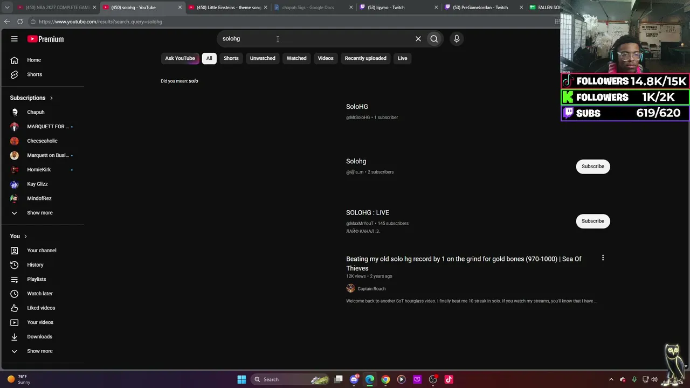The image size is (690, 388).
Task: Expand the You section chevron
Action: 25,236
